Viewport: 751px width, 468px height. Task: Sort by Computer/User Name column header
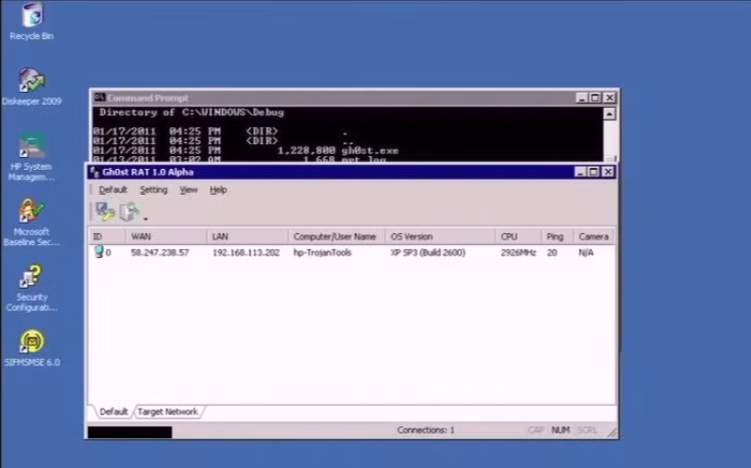click(337, 237)
